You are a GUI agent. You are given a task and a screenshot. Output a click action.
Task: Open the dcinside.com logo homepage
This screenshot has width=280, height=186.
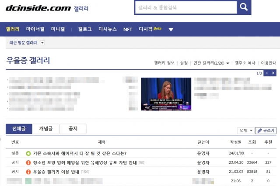38,8
